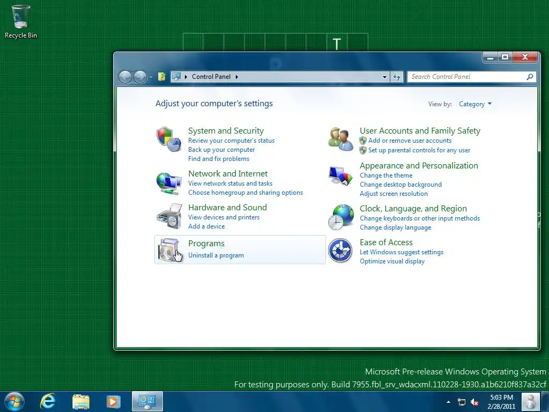Click the Control Panel icon in address bar

tap(176, 76)
